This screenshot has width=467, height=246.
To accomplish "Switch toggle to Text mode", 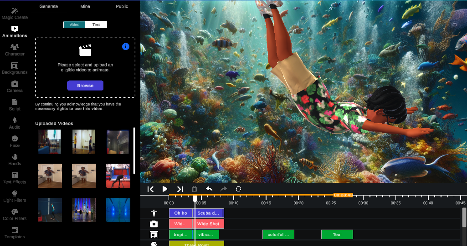I will [96, 25].
